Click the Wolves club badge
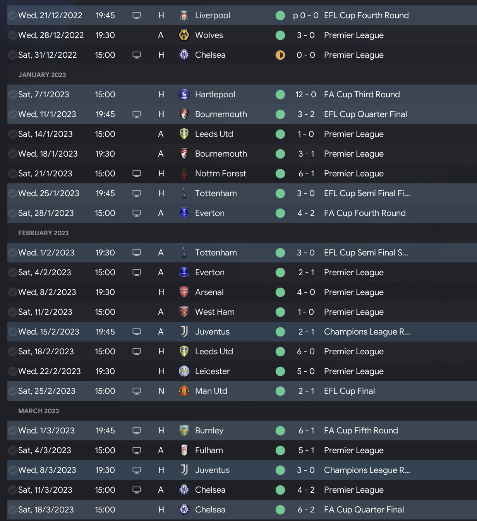 (184, 35)
